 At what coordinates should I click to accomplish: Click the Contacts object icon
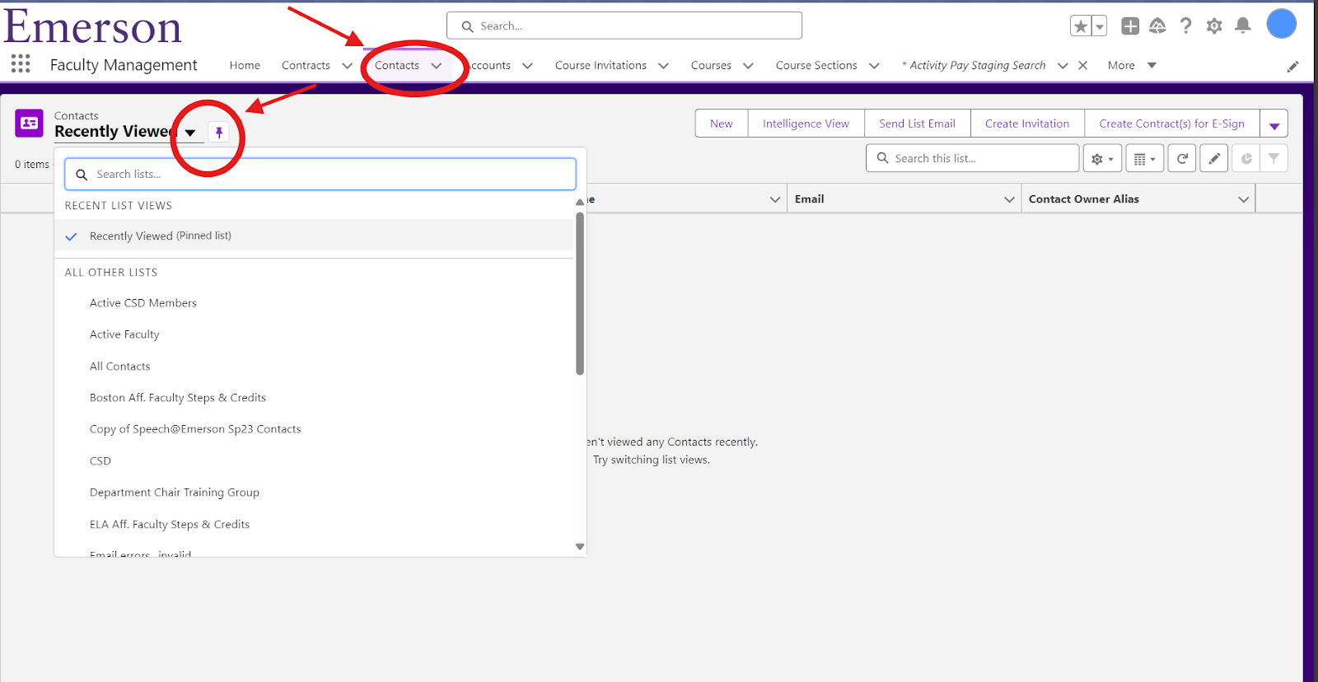[30, 123]
